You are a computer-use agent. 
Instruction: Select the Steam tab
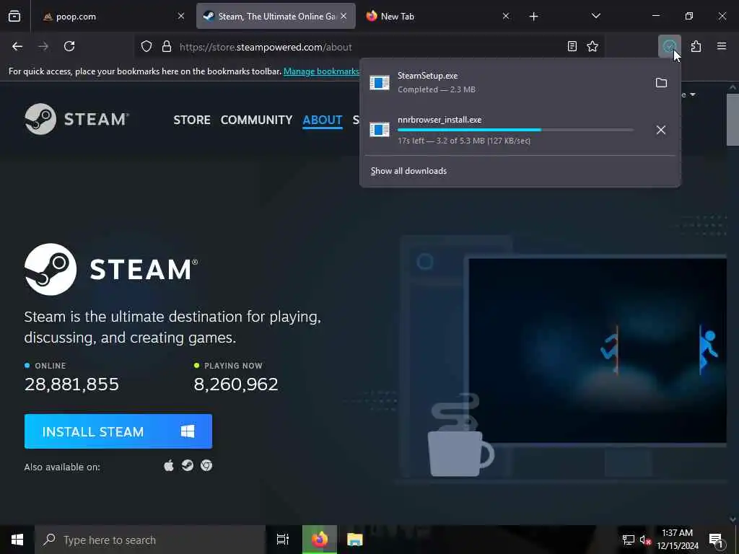276,17
